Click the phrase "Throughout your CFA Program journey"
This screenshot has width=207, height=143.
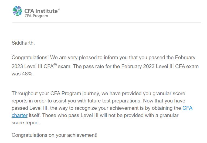click(x=56, y=94)
